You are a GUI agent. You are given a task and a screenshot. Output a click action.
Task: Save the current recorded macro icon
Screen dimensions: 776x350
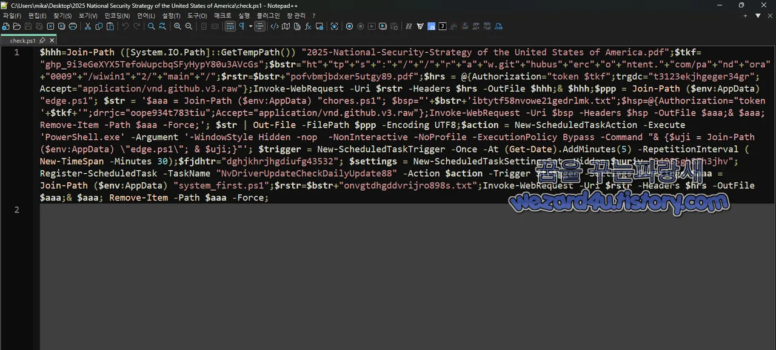pos(395,27)
